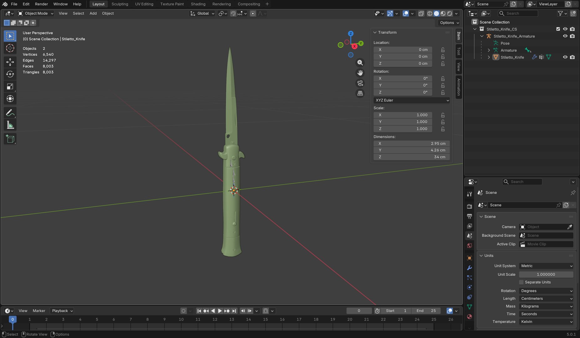
Task: Activate the Rotate tool
Action: tap(10, 74)
